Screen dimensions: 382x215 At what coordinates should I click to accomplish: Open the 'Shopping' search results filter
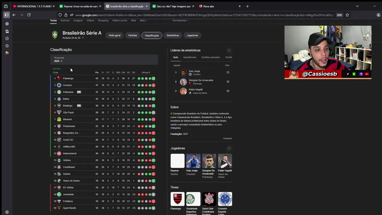103,21
